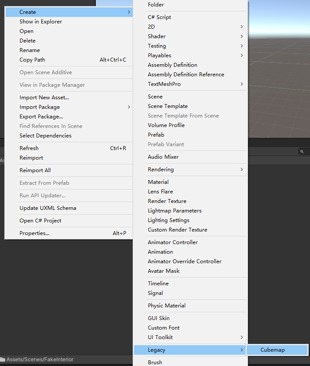This screenshot has width=310, height=366.
Task: Create Lighting Settings asset
Action: coord(190,221)
